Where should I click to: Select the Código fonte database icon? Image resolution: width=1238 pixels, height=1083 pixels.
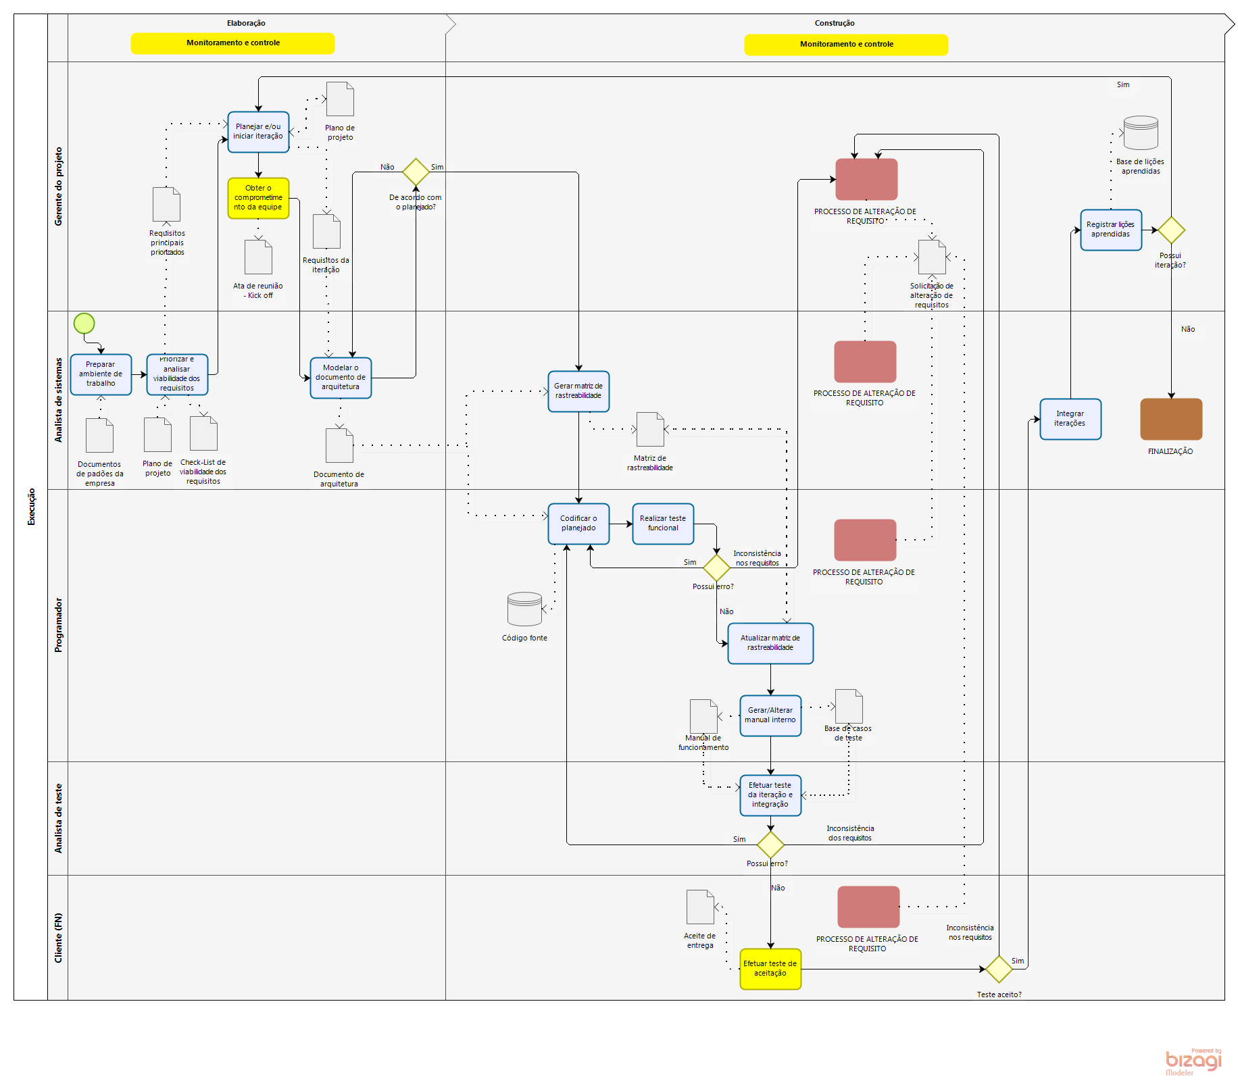coord(524,609)
